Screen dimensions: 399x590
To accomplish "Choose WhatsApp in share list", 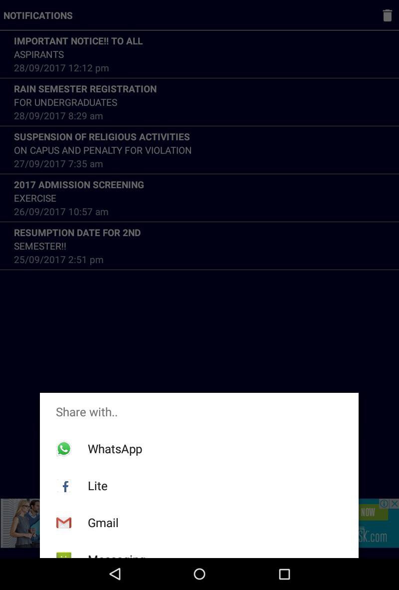I will 115,449.
